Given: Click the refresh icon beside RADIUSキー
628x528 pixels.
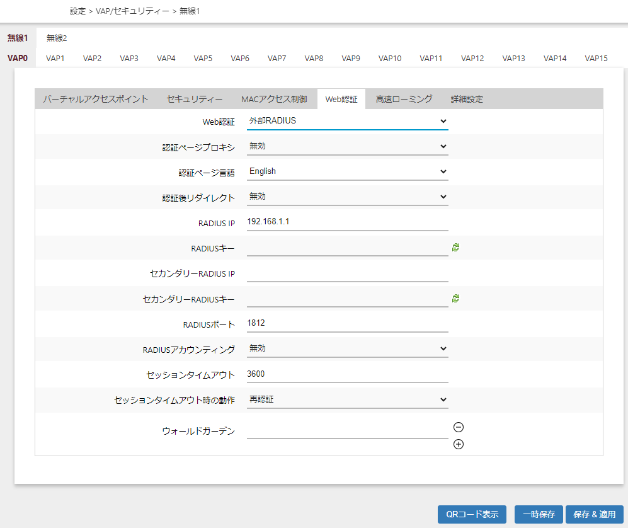Looking at the screenshot, I should (455, 248).
